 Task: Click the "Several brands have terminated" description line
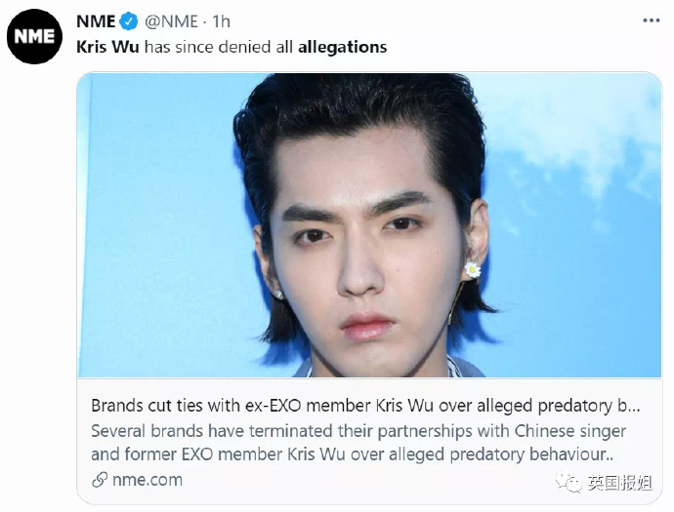click(x=358, y=431)
